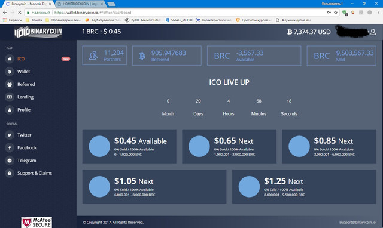Click the Lending money icon

pyautogui.click(x=10, y=97)
